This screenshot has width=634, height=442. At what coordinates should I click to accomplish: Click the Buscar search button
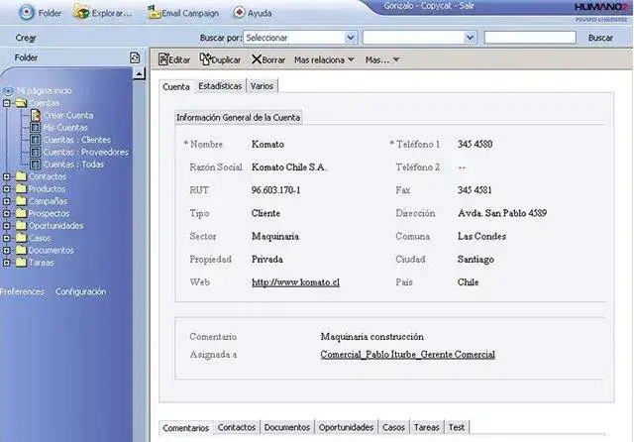[x=600, y=38]
